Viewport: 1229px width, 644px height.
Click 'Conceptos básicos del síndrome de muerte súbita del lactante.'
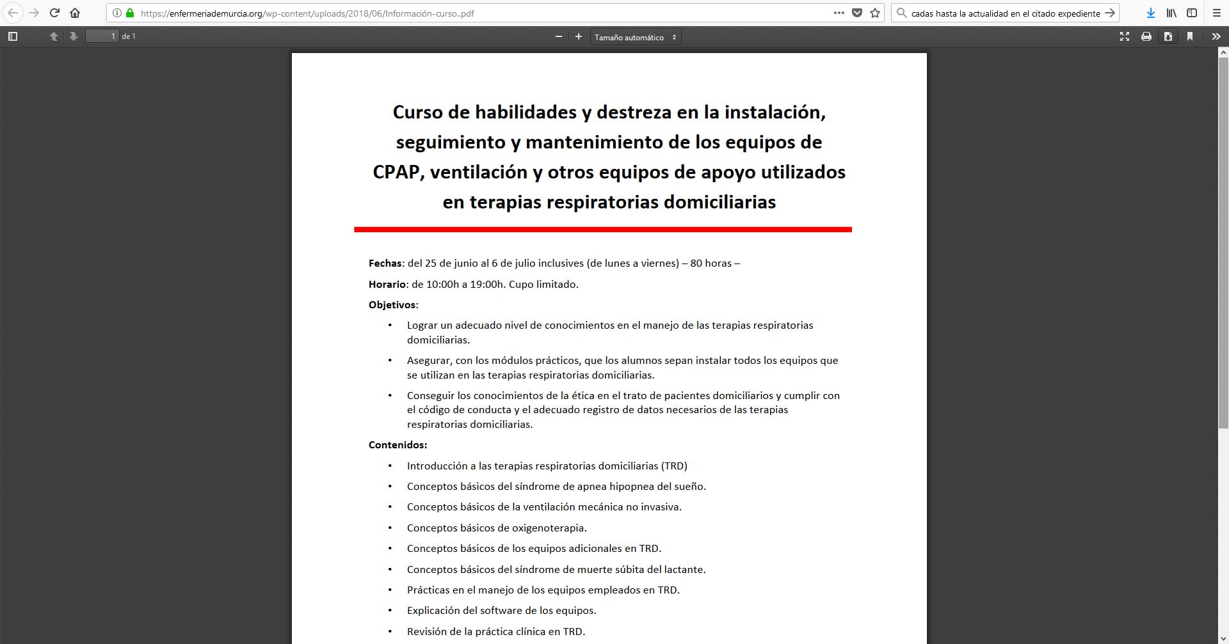point(556,569)
